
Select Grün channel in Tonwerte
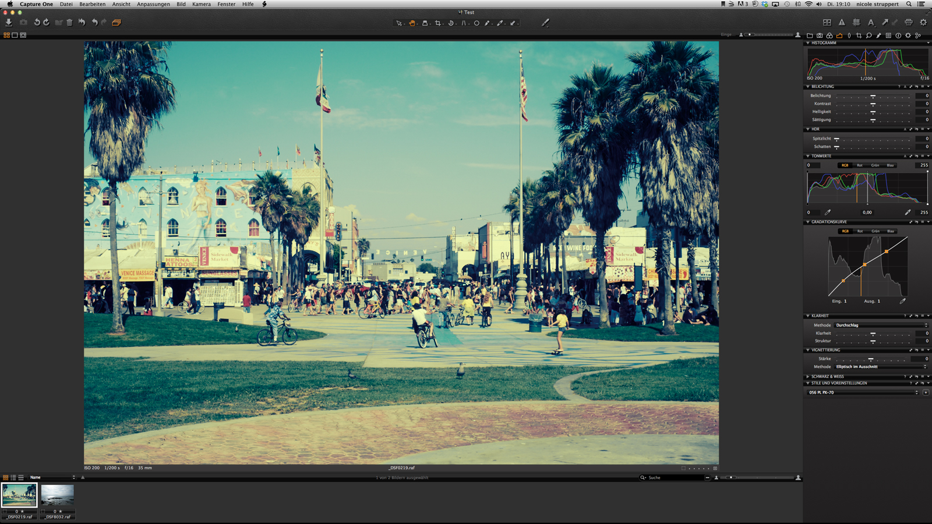pos(875,165)
